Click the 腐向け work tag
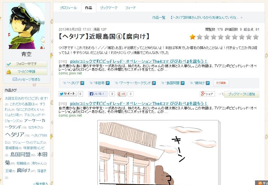 point(199,83)
